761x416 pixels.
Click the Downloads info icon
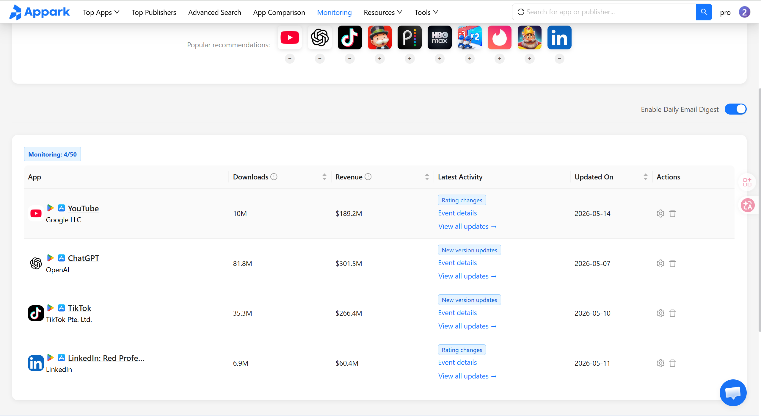274,177
